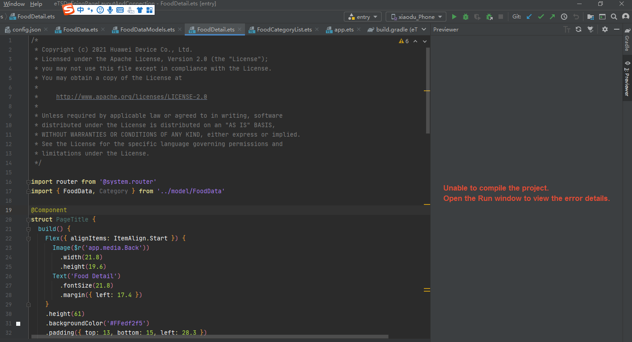Screen dimensions: 632x342
Task: Hide the Previewer panel with minus icon
Action: pos(616,29)
